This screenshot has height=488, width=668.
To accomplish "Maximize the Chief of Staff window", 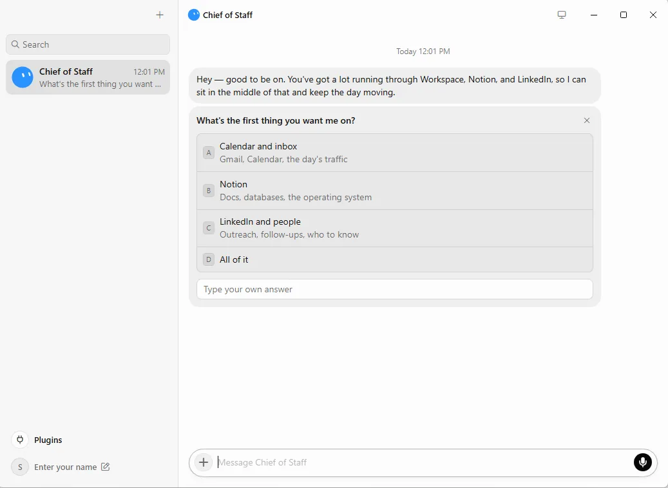I will click(624, 15).
